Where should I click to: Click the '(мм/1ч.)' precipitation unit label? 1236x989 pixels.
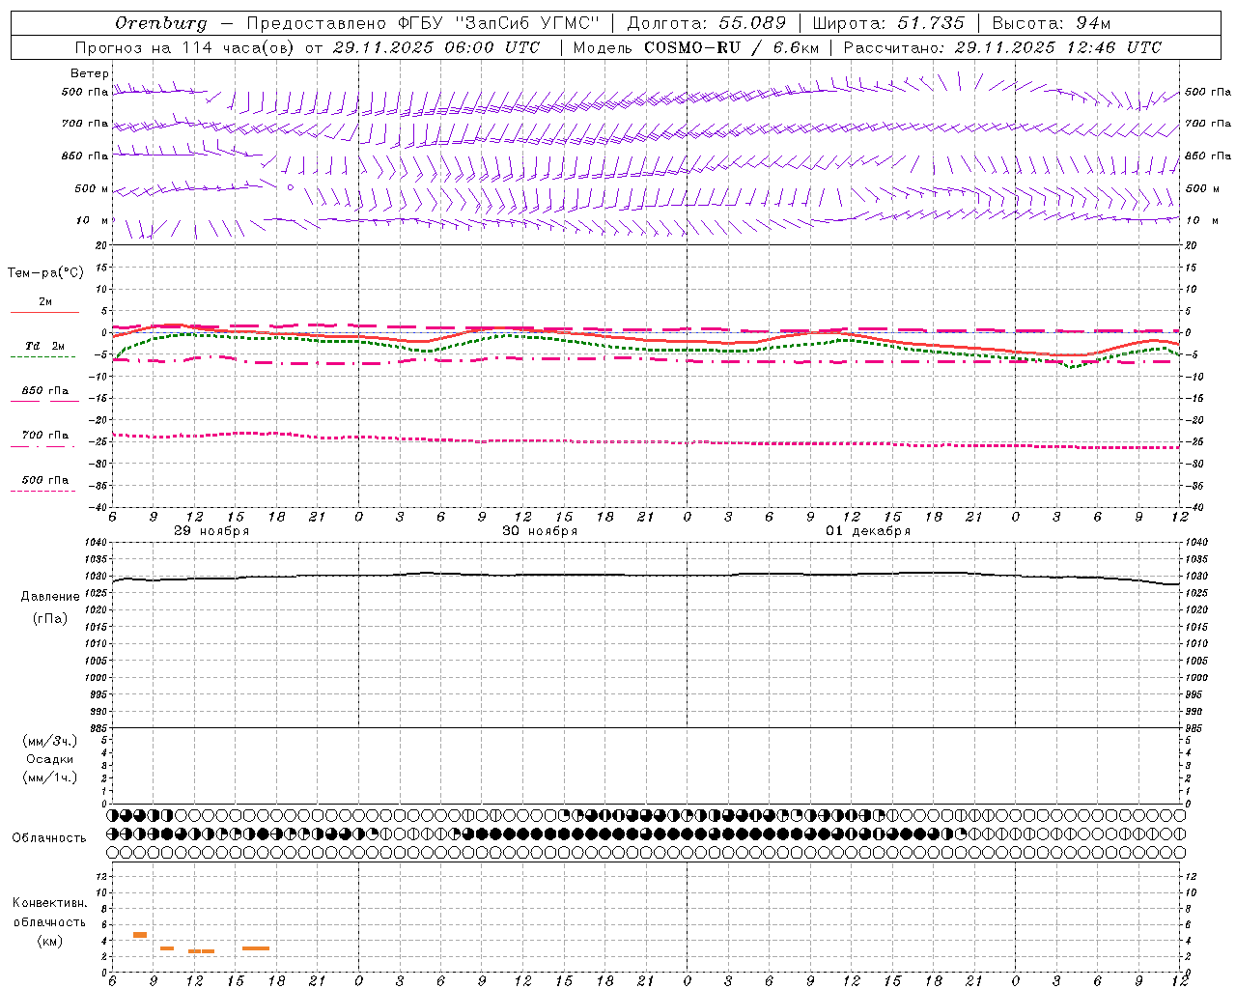coord(50,777)
